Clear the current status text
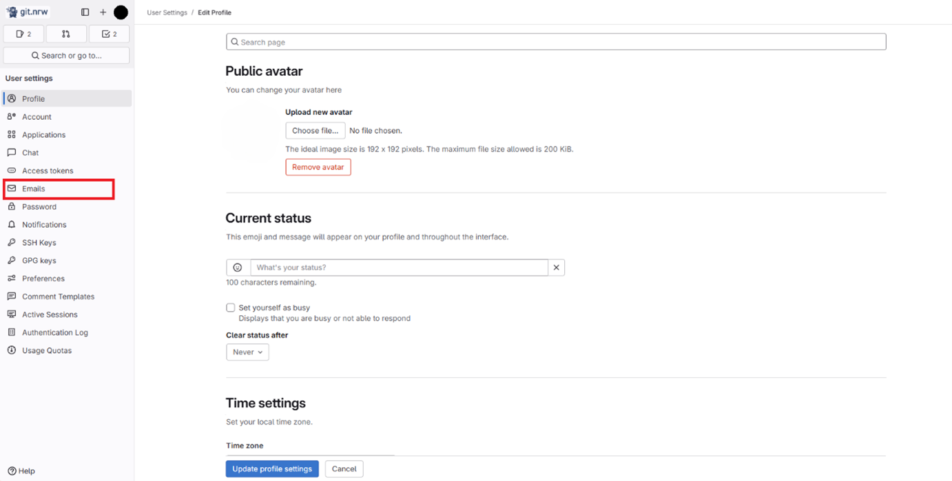Viewport: 952px width, 481px height. point(556,267)
